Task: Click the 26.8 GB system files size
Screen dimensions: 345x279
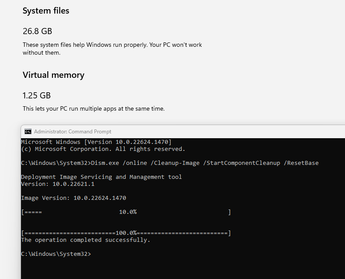Action: pos(37,31)
